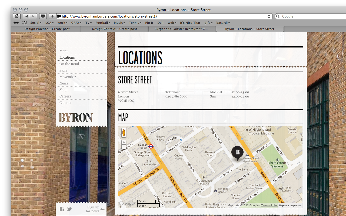Show all bookmarks with the book icon
The height and width of the screenshot is (216, 346).
point(24,23)
